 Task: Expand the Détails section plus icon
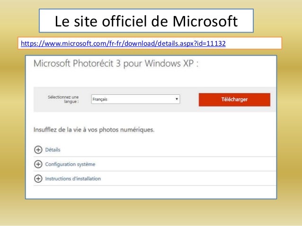pyautogui.click(x=38, y=150)
